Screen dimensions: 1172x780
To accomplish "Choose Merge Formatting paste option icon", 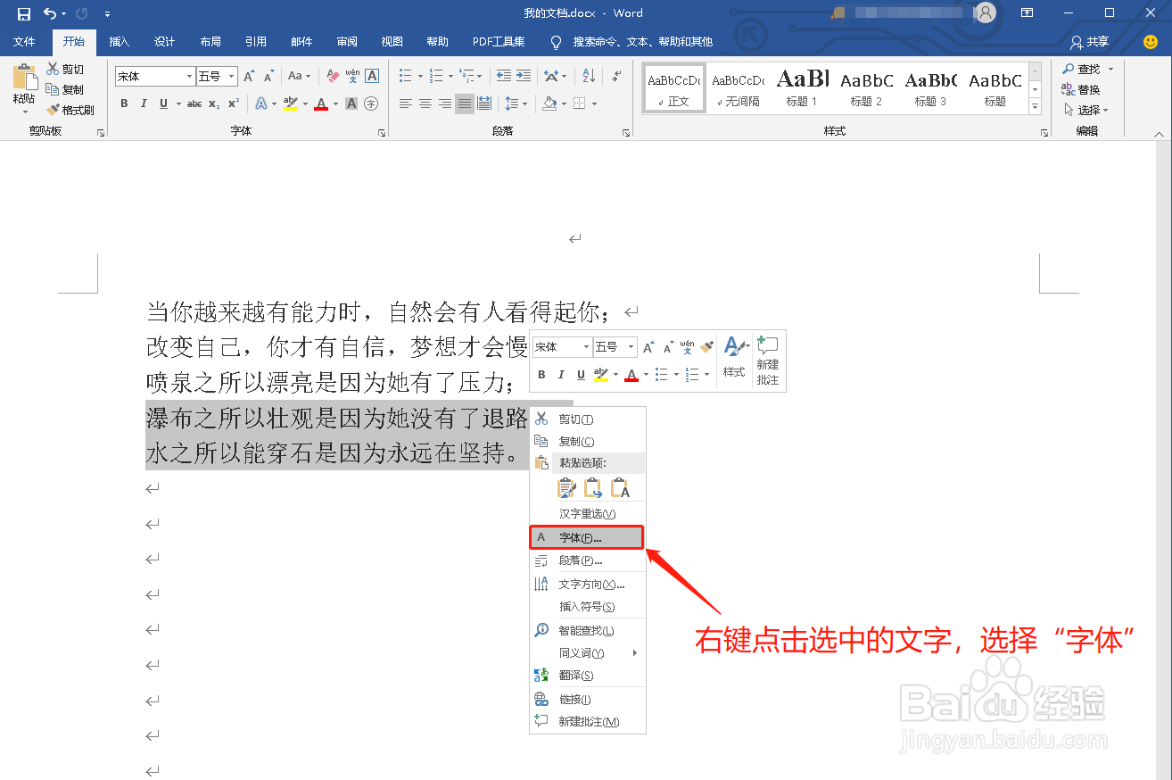I will pos(593,488).
